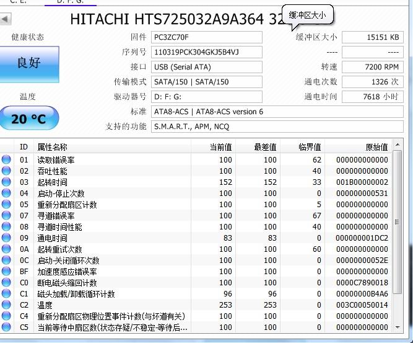Select the 读取错误率 attribute name
The width and height of the screenshot is (413, 343).
click(x=56, y=160)
